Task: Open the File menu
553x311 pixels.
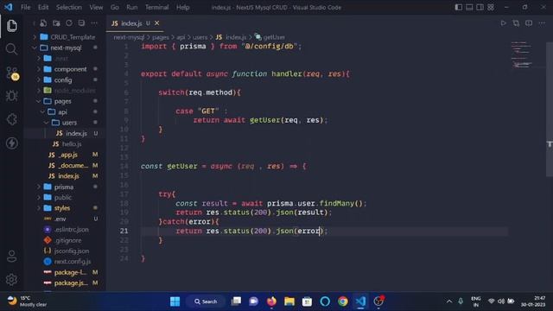Action: click(x=25, y=7)
